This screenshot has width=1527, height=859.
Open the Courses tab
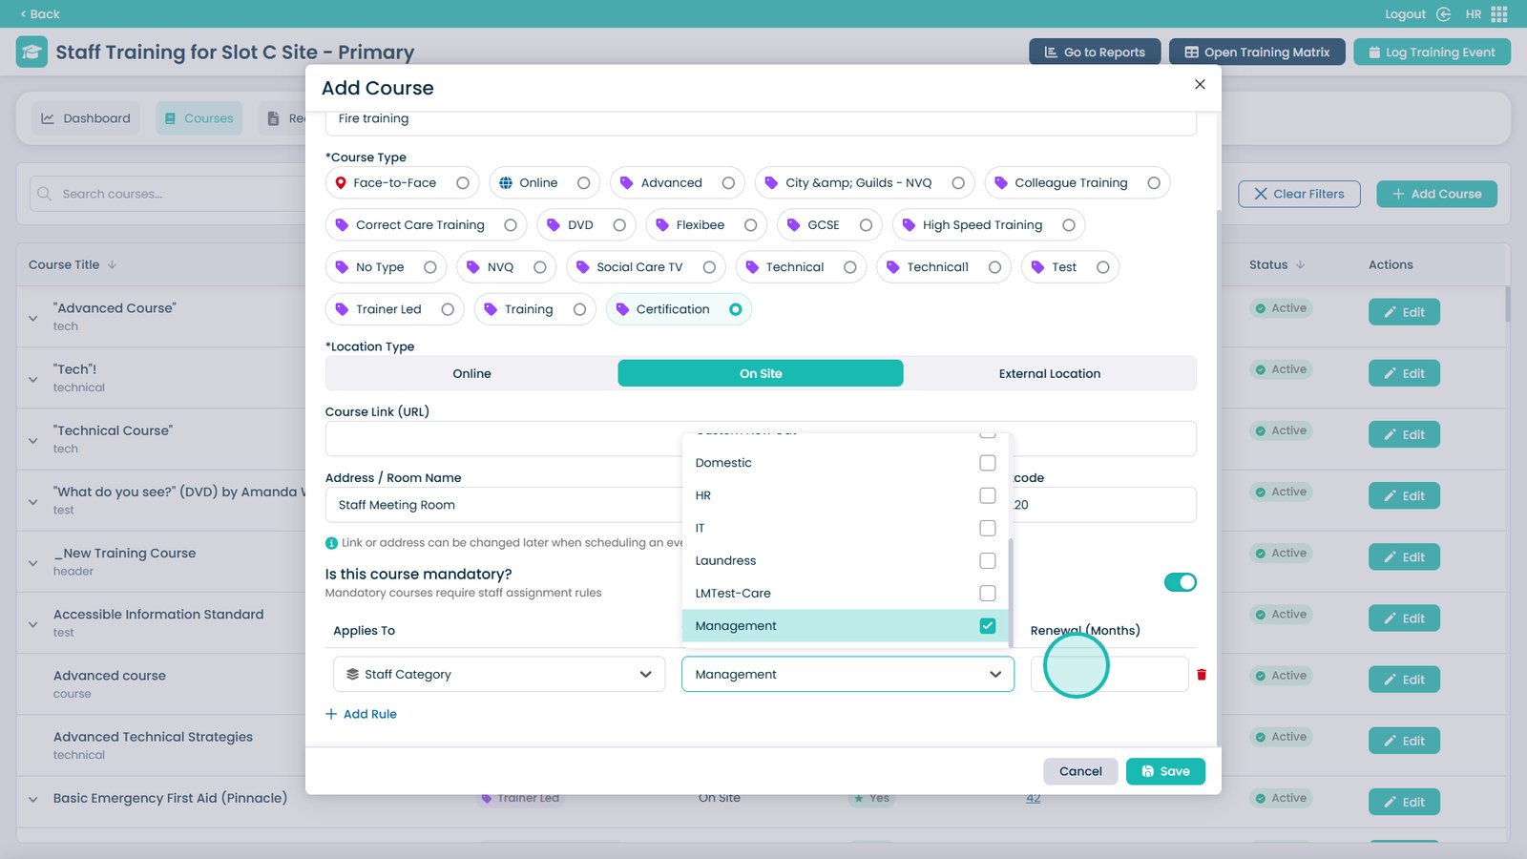(199, 118)
